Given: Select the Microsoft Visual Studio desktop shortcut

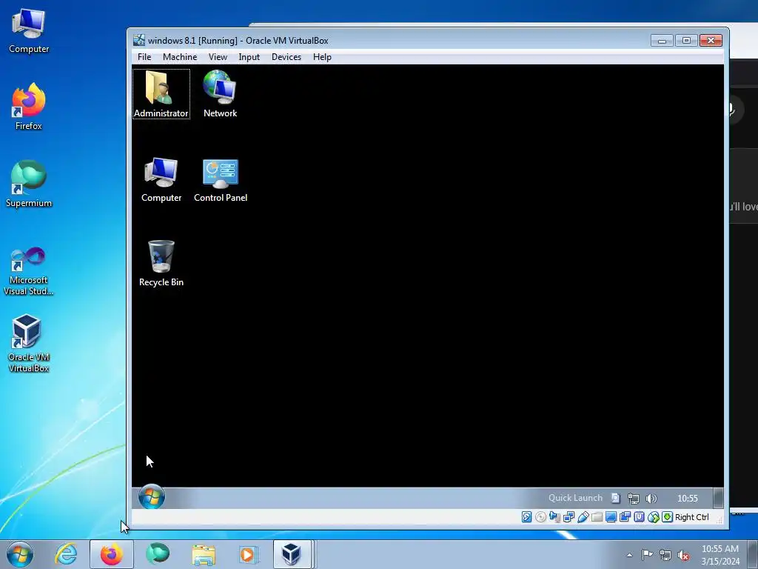Looking at the screenshot, I should [29, 271].
